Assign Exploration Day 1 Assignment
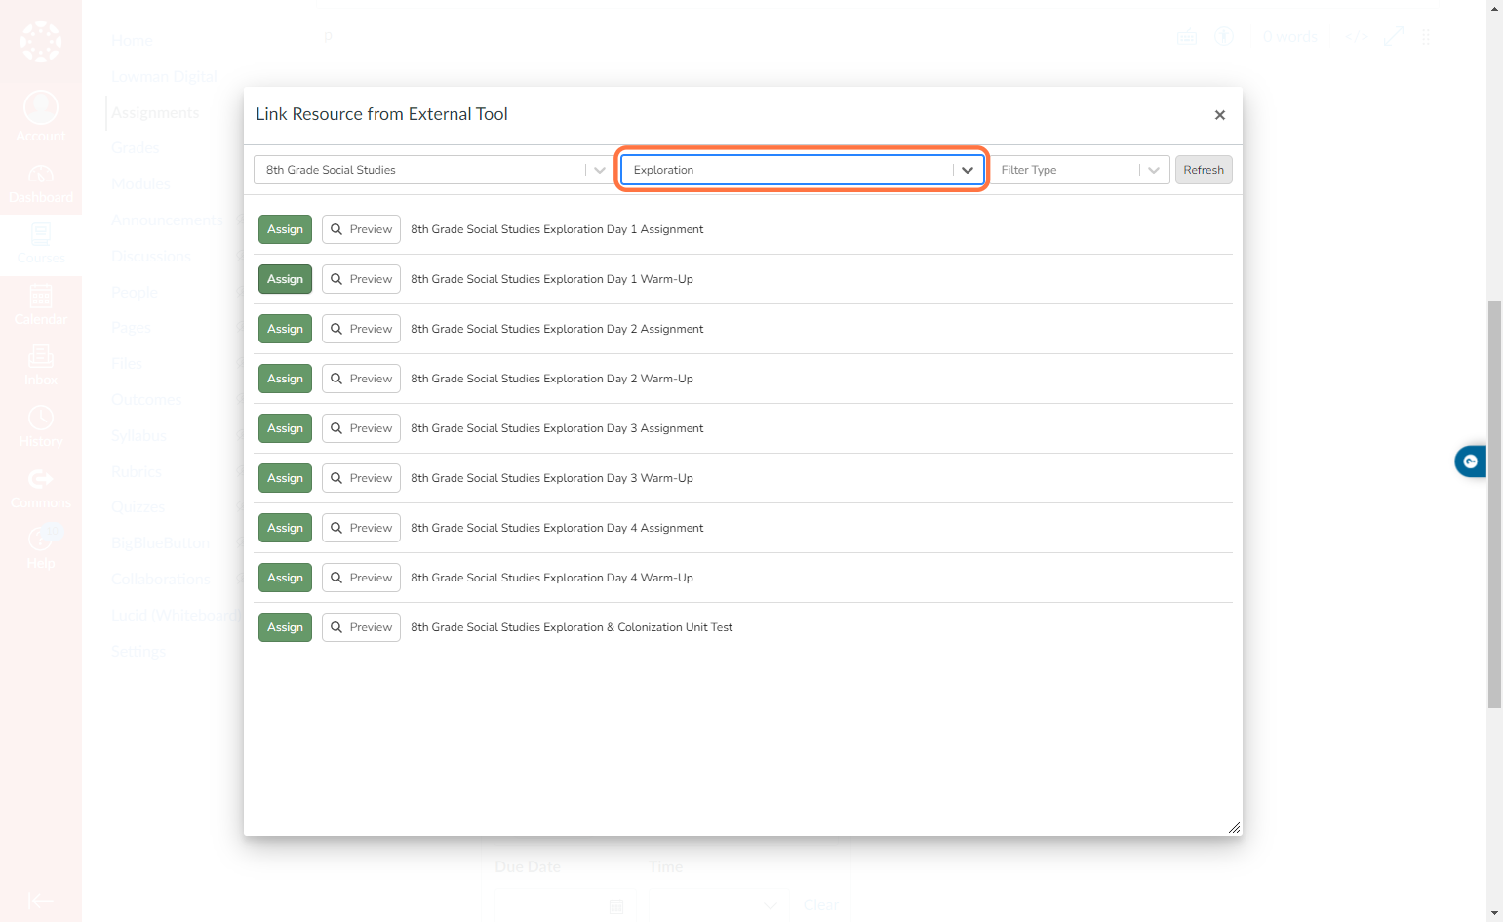1503x922 pixels. 285,229
